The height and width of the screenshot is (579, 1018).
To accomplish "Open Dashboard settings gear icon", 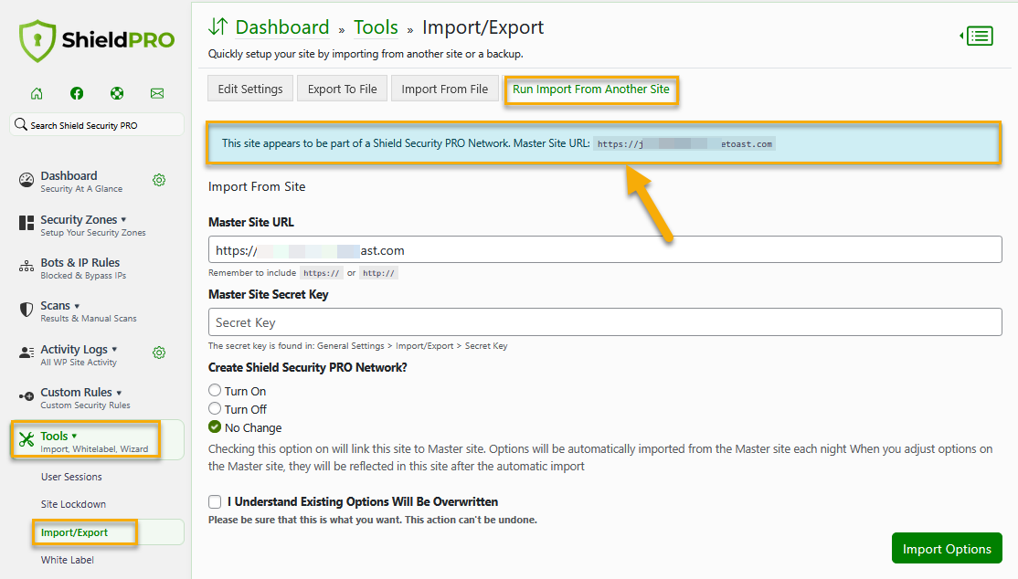I will [x=159, y=180].
